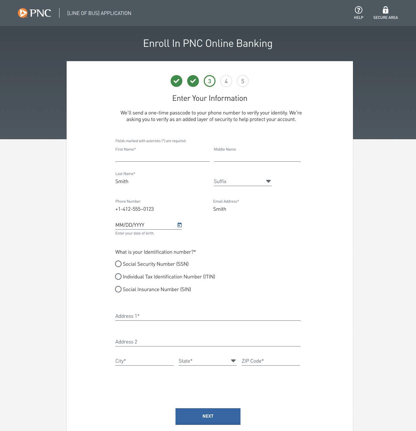Image resolution: width=416 pixels, height=431 pixels.
Task: Click the PNC logo
Action: [34, 13]
